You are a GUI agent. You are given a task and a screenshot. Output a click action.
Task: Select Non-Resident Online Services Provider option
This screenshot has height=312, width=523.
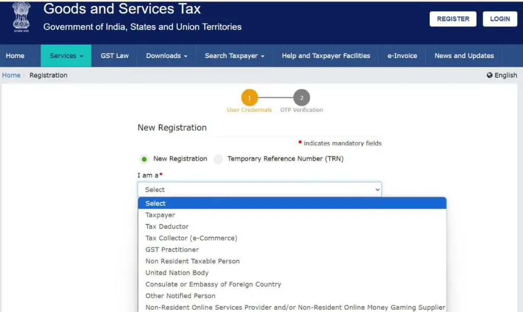coord(292,307)
